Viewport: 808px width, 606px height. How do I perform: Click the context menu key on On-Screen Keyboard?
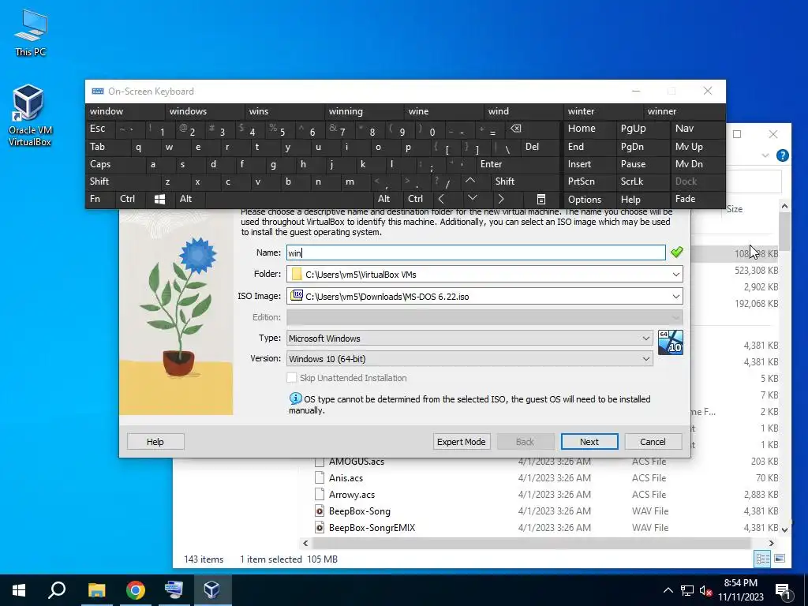click(x=541, y=199)
